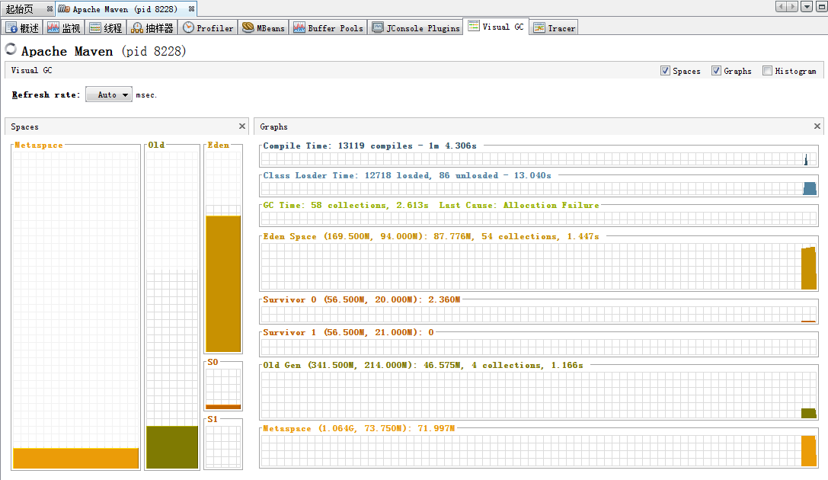Select the Visual GC tab
The height and width of the screenshot is (480, 828).
pos(496,27)
